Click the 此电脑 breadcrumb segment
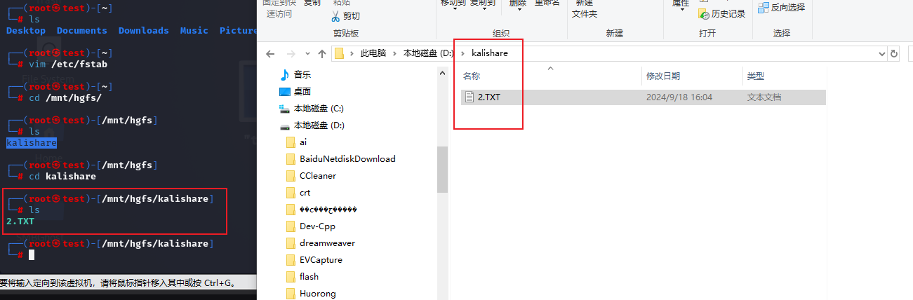 click(x=374, y=53)
